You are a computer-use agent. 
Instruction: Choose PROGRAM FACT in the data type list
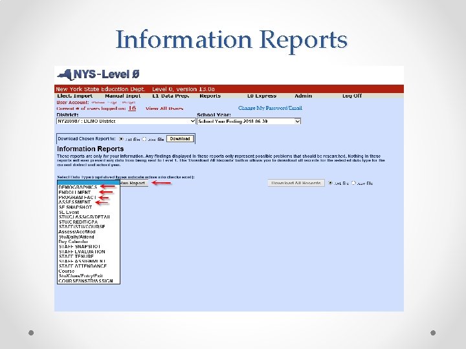[77, 197]
